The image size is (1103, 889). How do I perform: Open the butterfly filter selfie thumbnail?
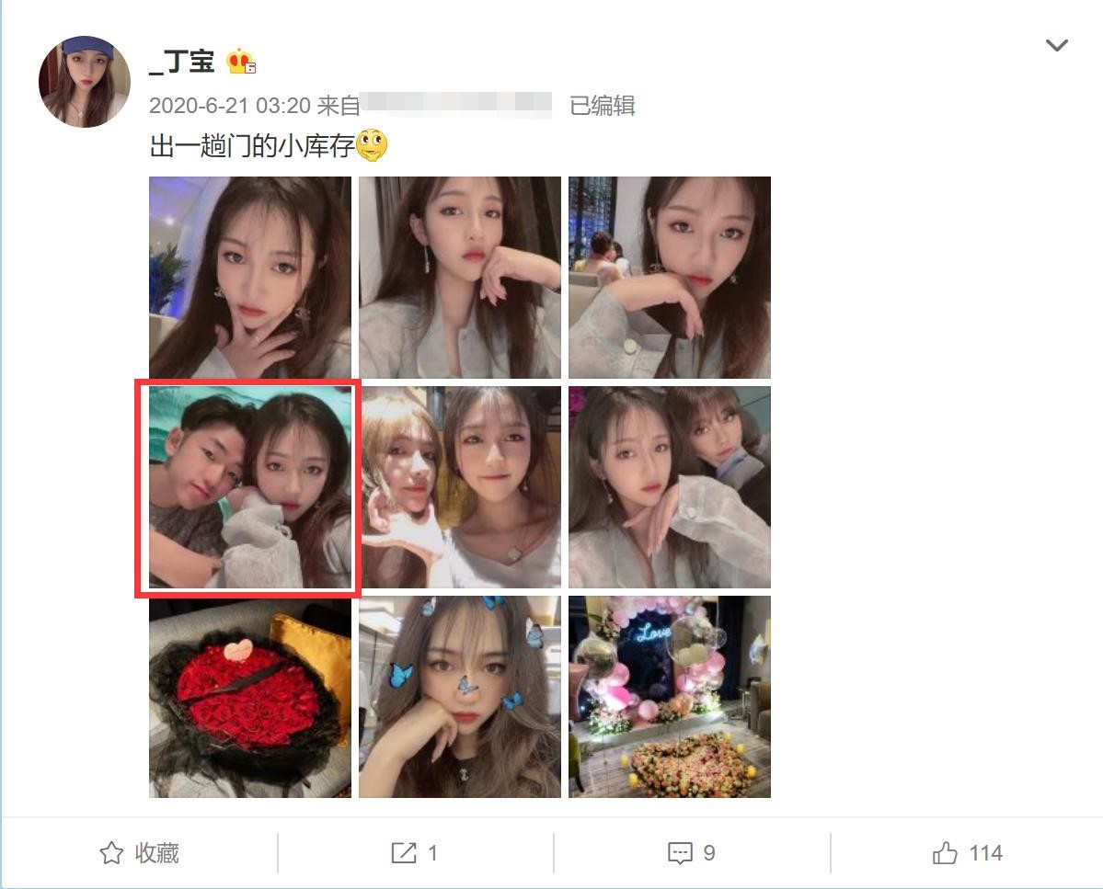460,697
